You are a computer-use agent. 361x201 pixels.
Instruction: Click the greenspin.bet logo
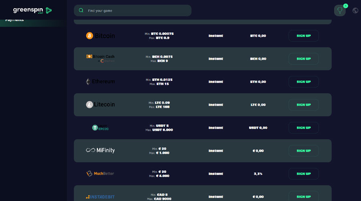point(32,10)
